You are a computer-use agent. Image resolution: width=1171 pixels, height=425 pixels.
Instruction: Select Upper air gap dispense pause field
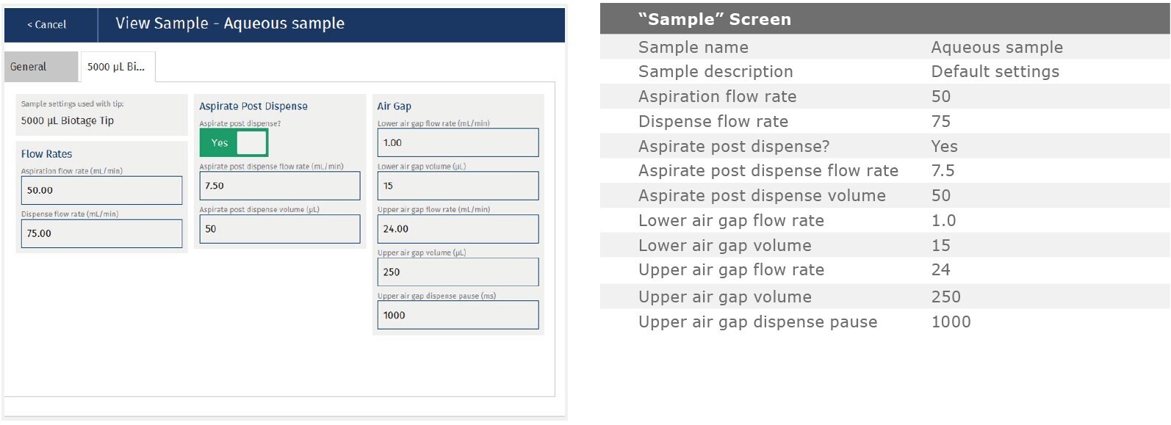[x=457, y=315]
